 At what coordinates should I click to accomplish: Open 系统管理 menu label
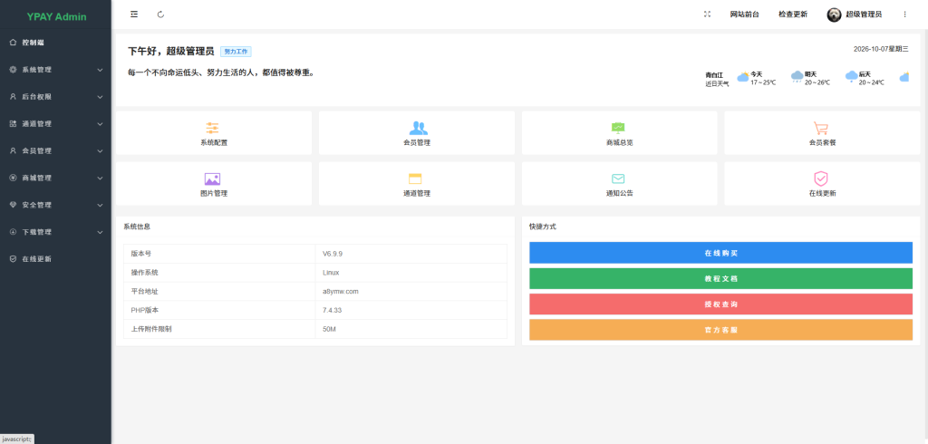point(36,70)
